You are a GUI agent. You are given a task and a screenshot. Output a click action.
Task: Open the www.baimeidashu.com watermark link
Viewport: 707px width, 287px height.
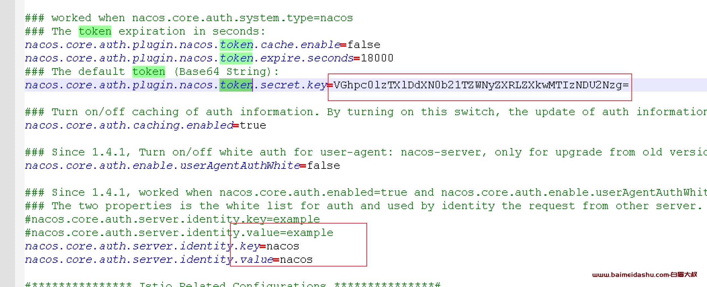[644, 275]
